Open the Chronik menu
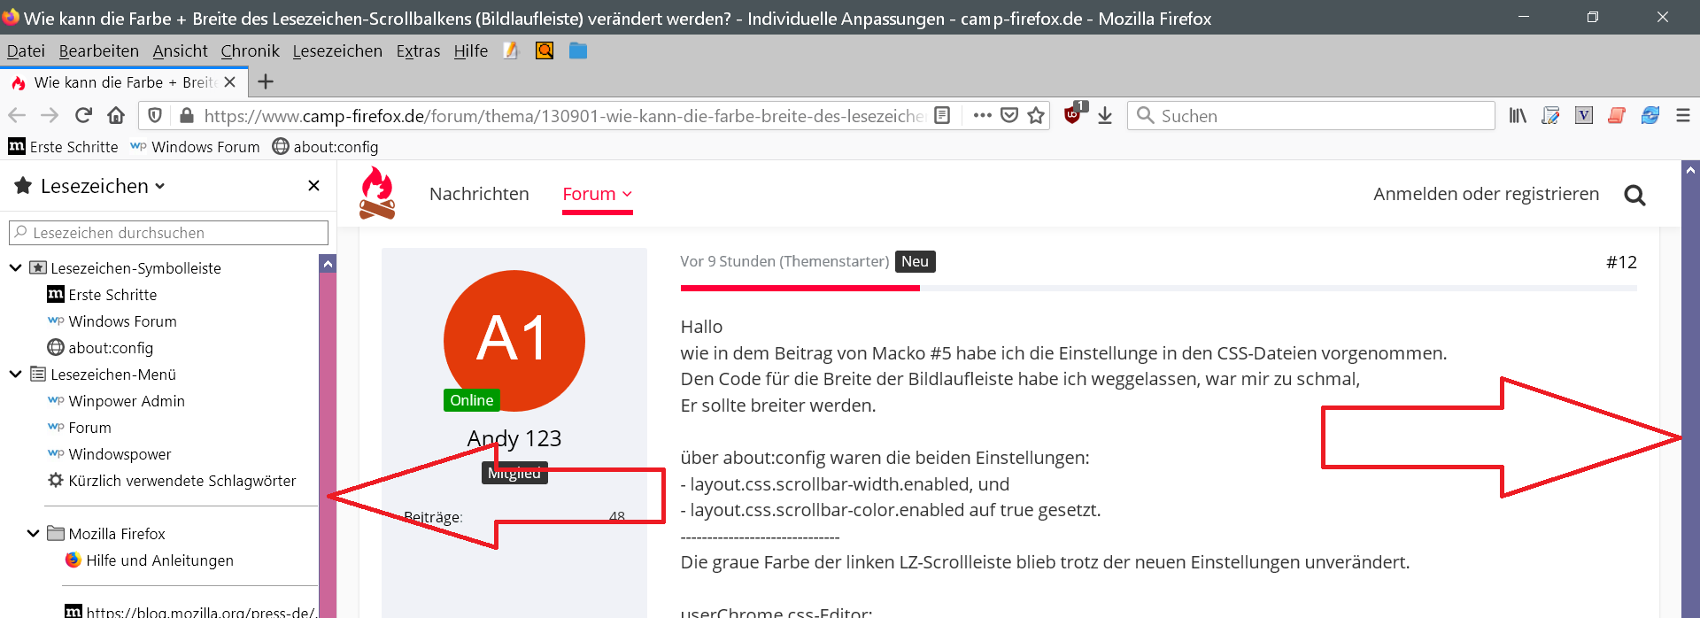Image resolution: width=1700 pixels, height=618 pixels. [250, 51]
